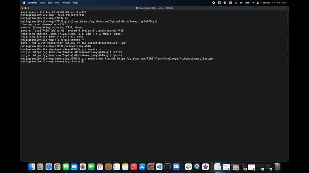Viewport: 309px width, 173px height.
Task: Launch Music from the dock
Action: (134, 167)
